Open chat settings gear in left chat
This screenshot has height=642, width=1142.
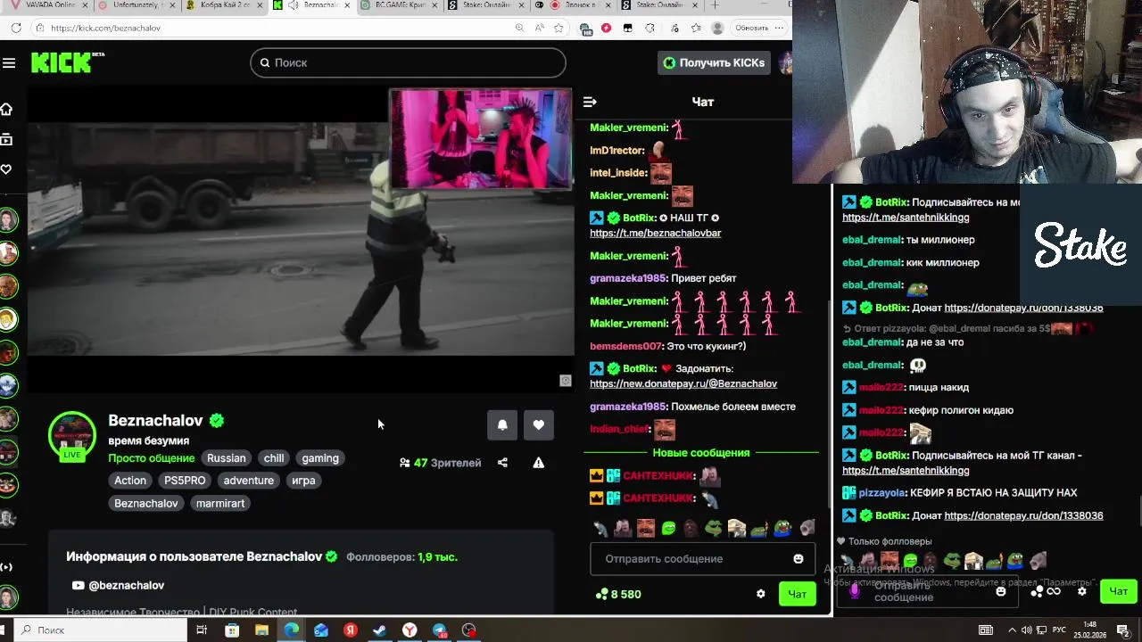(x=760, y=594)
